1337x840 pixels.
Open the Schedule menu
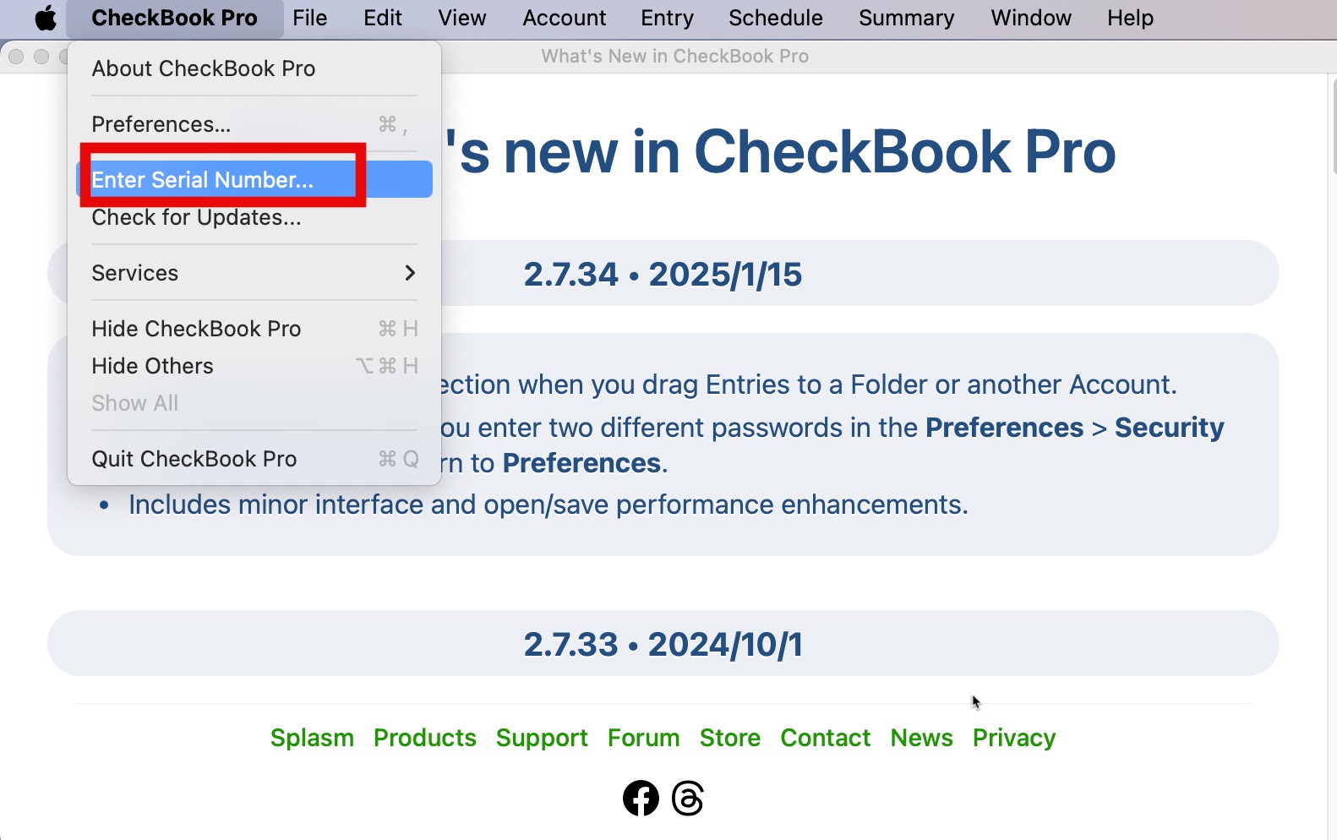[x=775, y=18]
